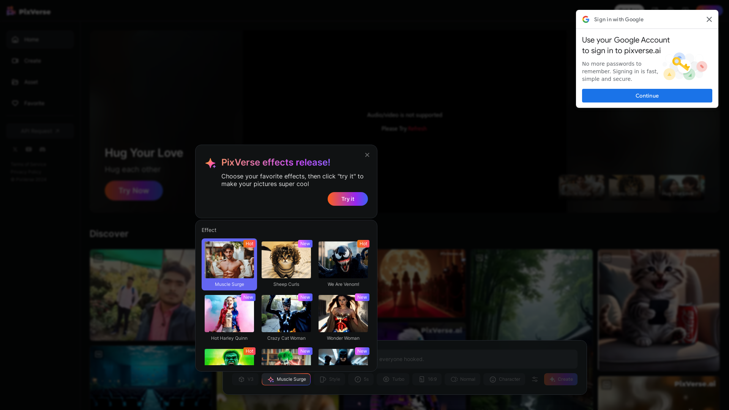Open the 16:9 aspect ratio dropdown

point(427,379)
